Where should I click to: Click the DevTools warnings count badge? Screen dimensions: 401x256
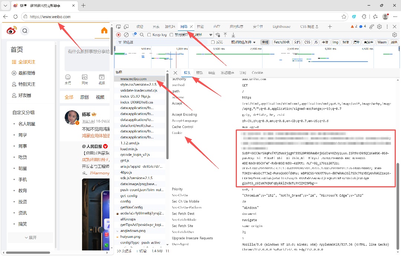coord(354,26)
